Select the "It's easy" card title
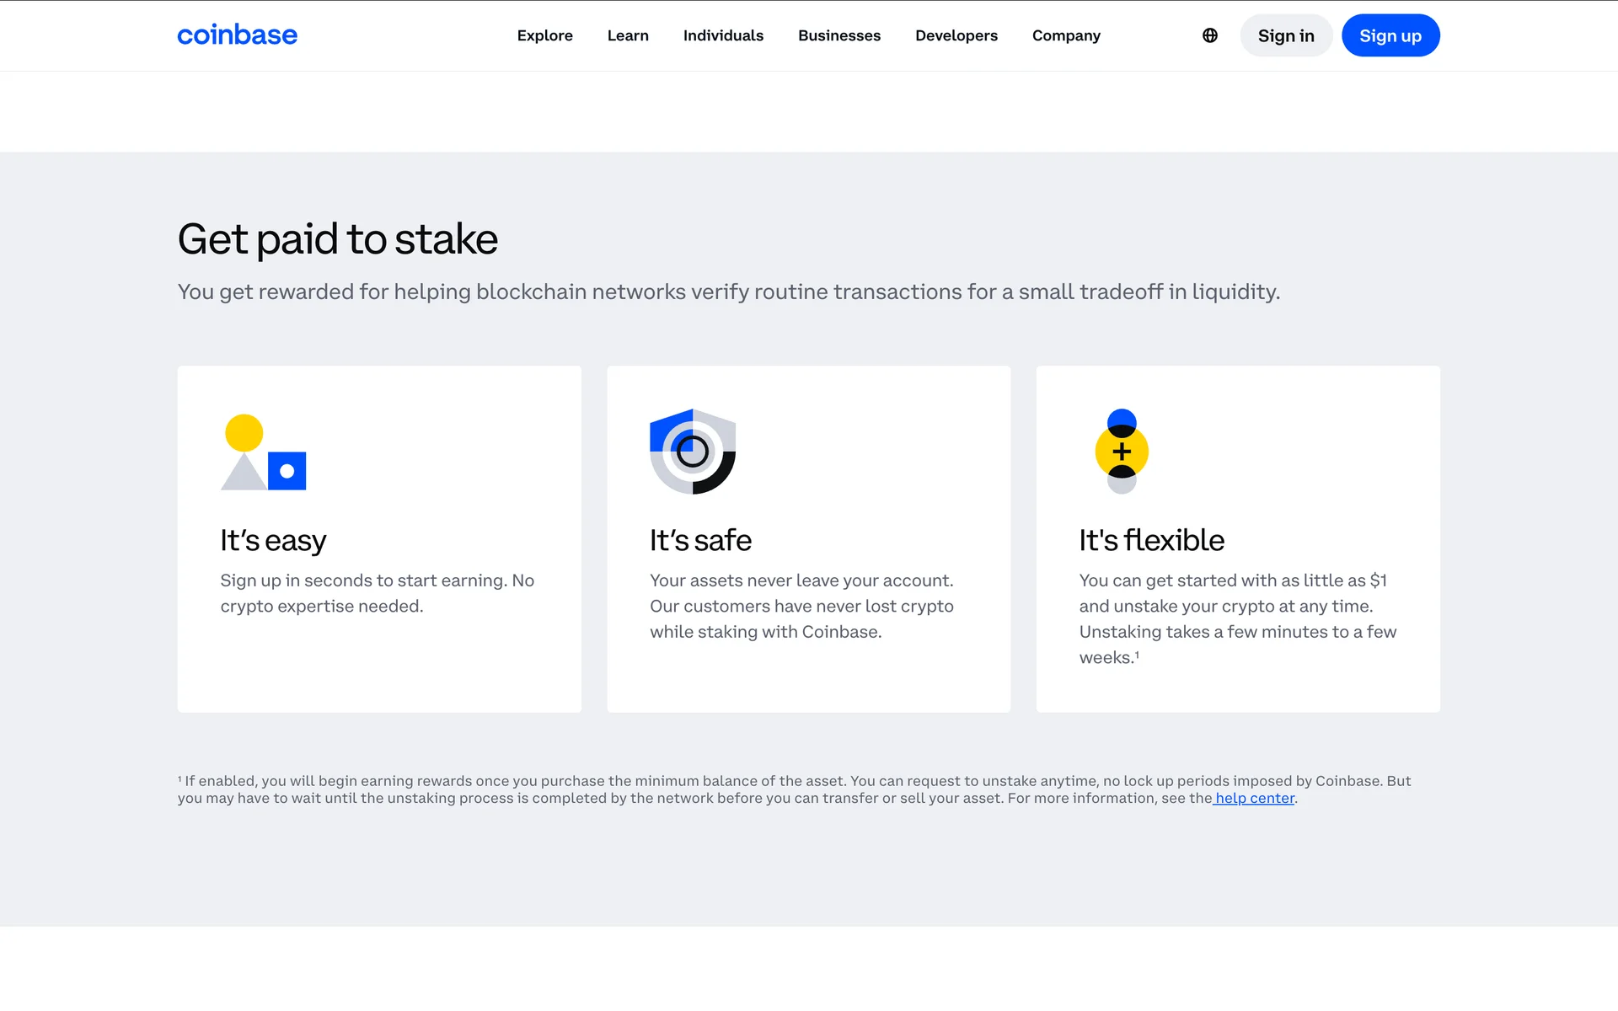Viewport: 1618px width, 1011px height. click(273, 540)
